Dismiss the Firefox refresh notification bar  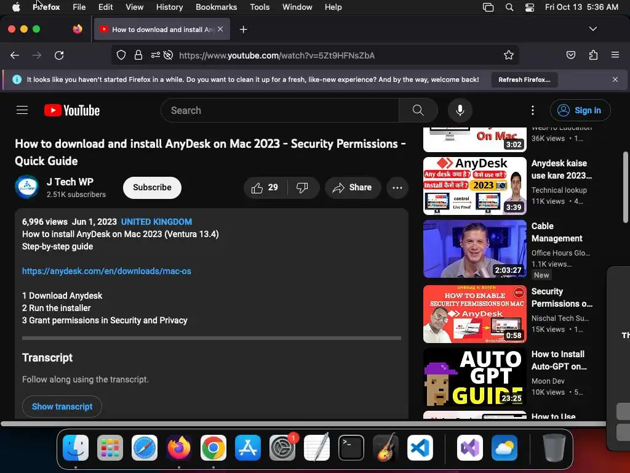tap(615, 79)
